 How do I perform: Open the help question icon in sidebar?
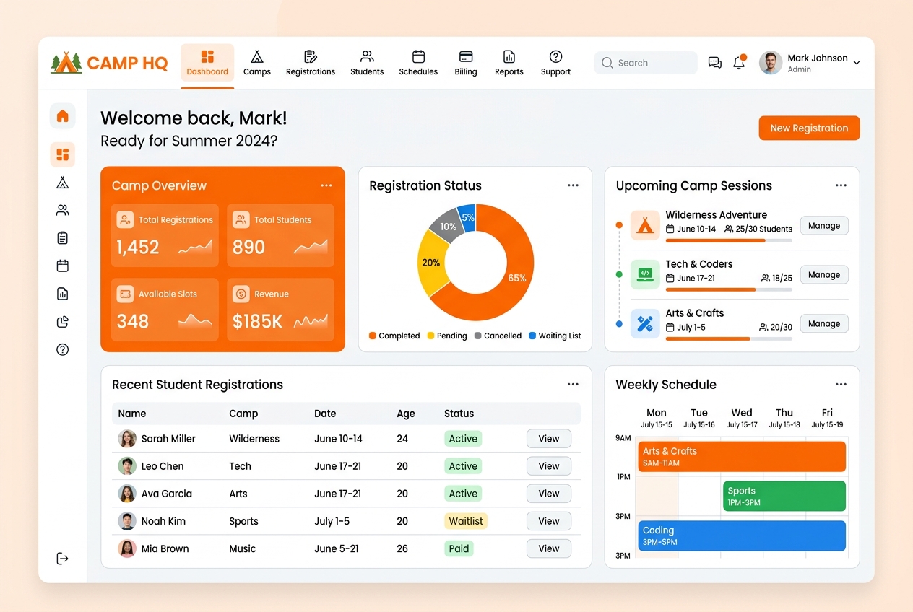pyautogui.click(x=63, y=349)
